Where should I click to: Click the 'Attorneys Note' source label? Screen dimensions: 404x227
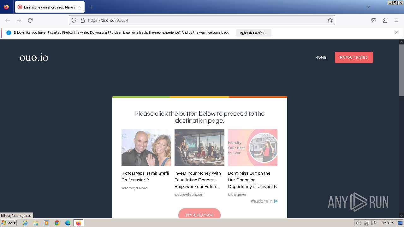point(134,188)
